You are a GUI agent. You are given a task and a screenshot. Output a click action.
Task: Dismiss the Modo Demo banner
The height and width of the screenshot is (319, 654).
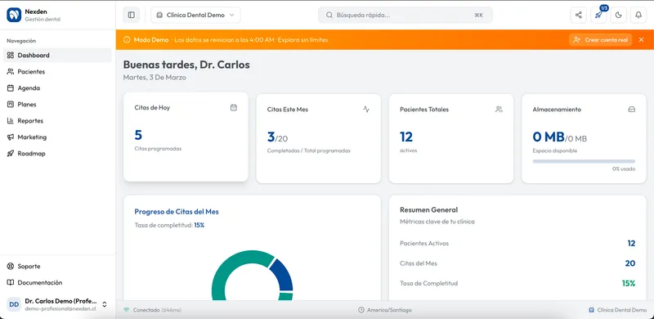pyautogui.click(x=641, y=39)
